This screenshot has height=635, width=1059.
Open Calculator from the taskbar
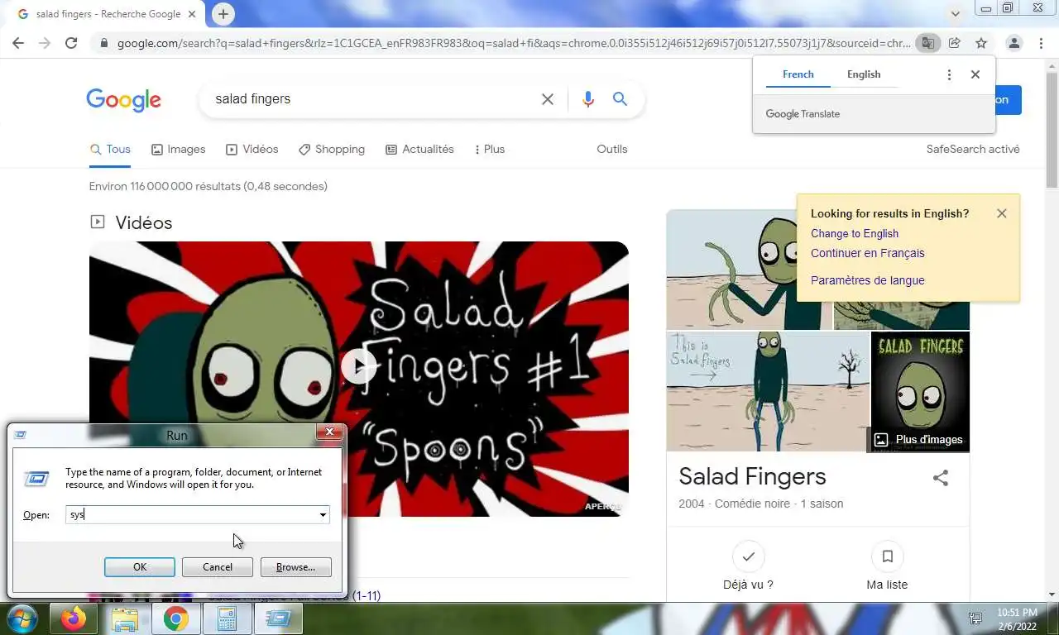tap(227, 618)
